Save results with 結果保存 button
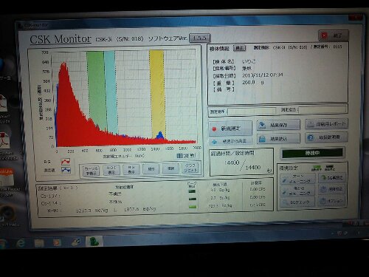This screenshot has width=369, height=277. (x=278, y=125)
